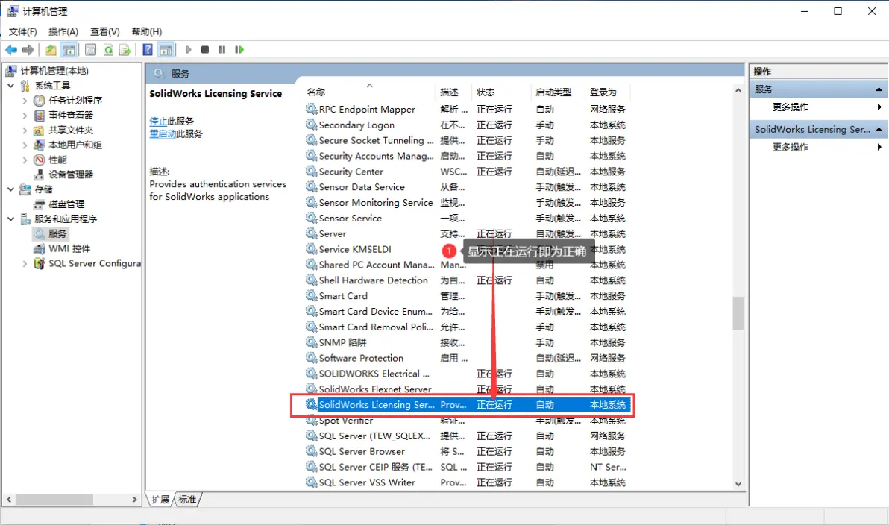Select the SQL Server VSS Writer service
The height and width of the screenshot is (525, 889).
(367, 482)
